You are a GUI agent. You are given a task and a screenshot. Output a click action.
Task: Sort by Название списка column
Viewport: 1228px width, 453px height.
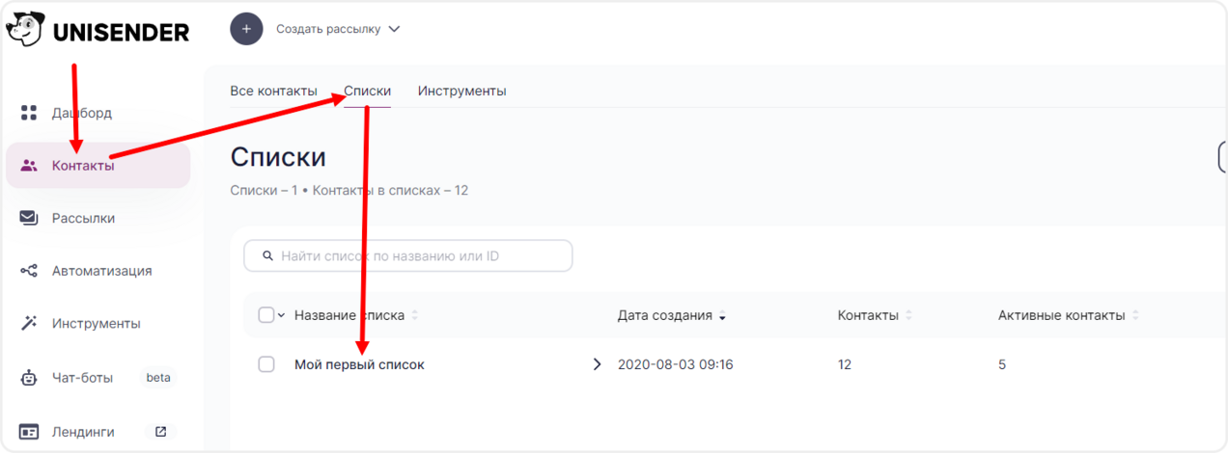coord(356,315)
